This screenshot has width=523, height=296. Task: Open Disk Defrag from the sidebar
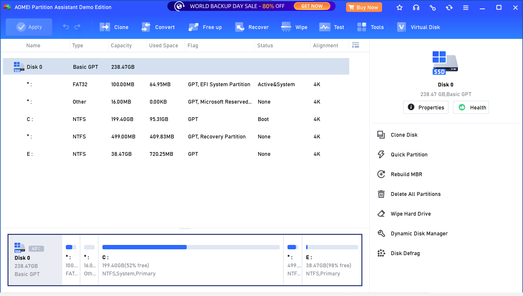pos(405,253)
